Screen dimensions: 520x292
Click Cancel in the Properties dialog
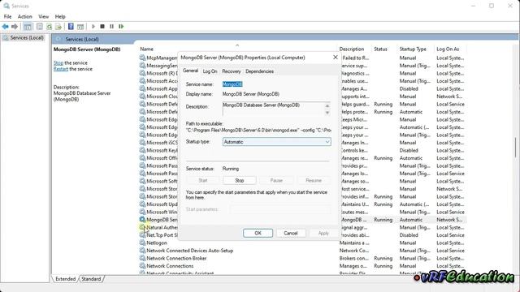(291, 233)
